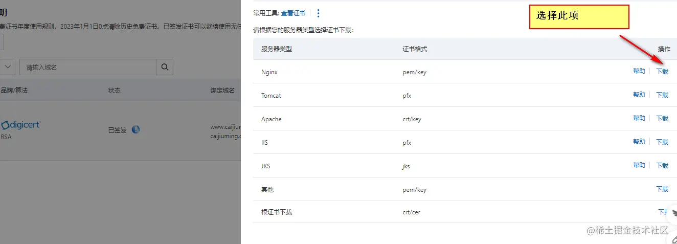Image resolution: width=677 pixels, height=244 pixels.
Task: Select the 其他 server type cell
Action: 267,190
